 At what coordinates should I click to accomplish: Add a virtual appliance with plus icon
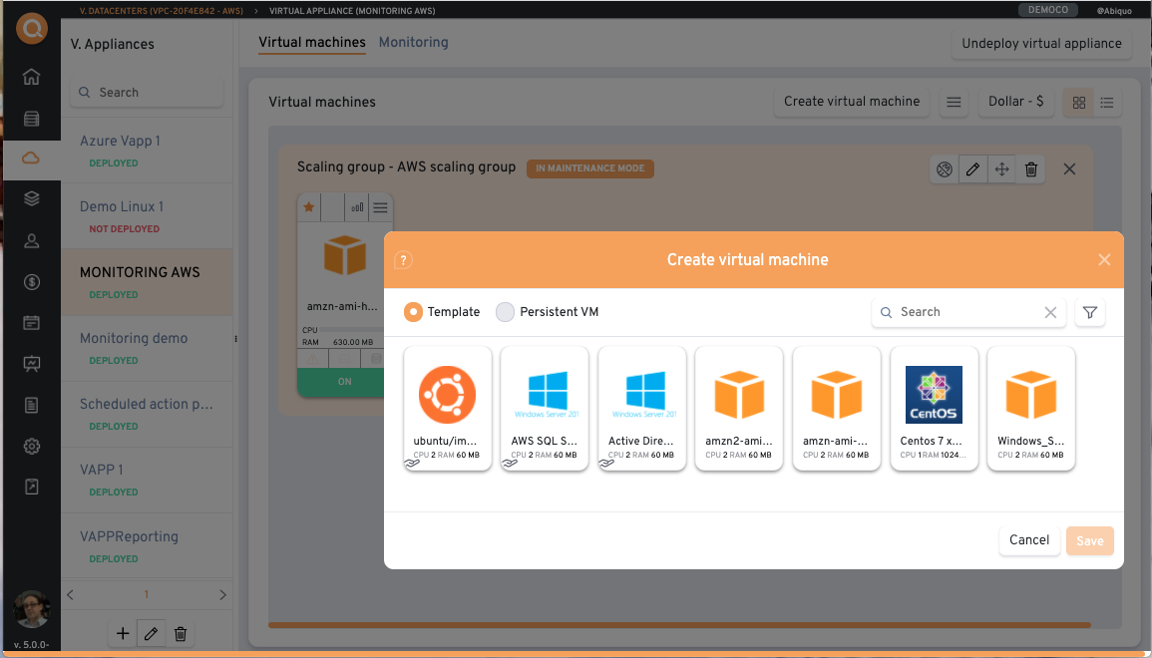[x=122, y=633]
